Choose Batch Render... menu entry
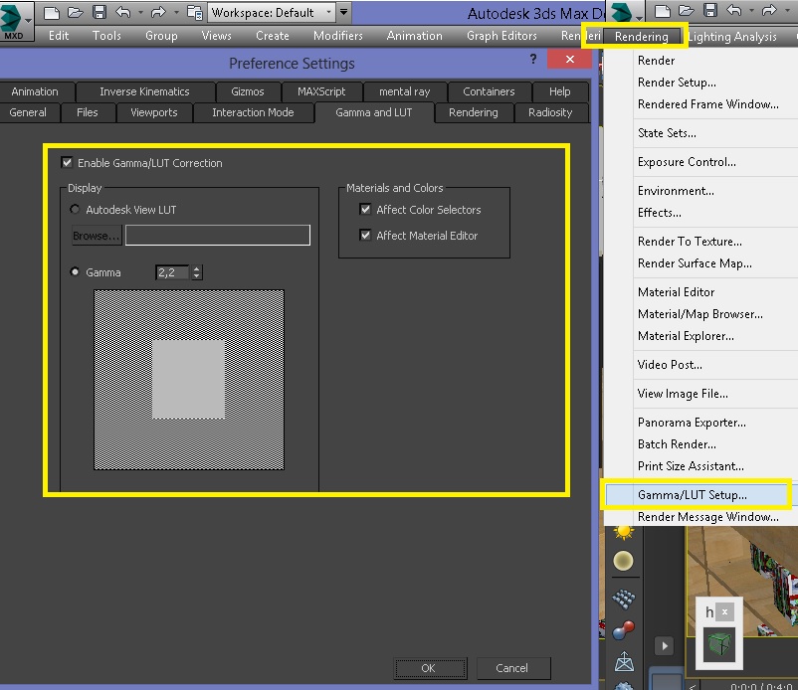798x690 pixels. [x=677, y=444]
